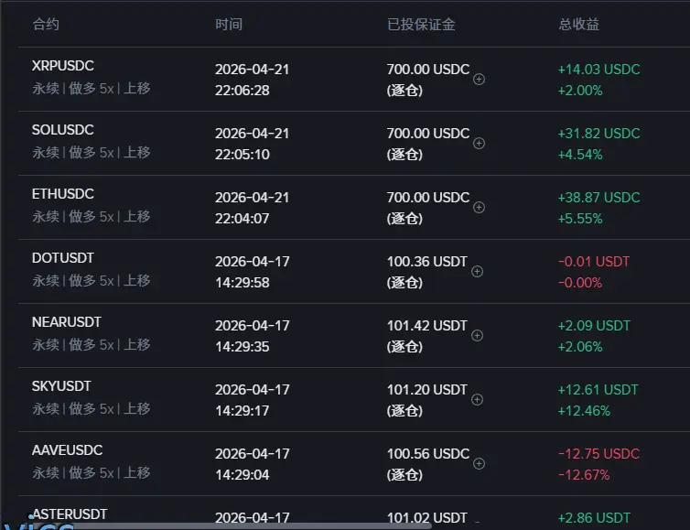Increase margin on the AAVEUSDC position

tap(479, 464)
